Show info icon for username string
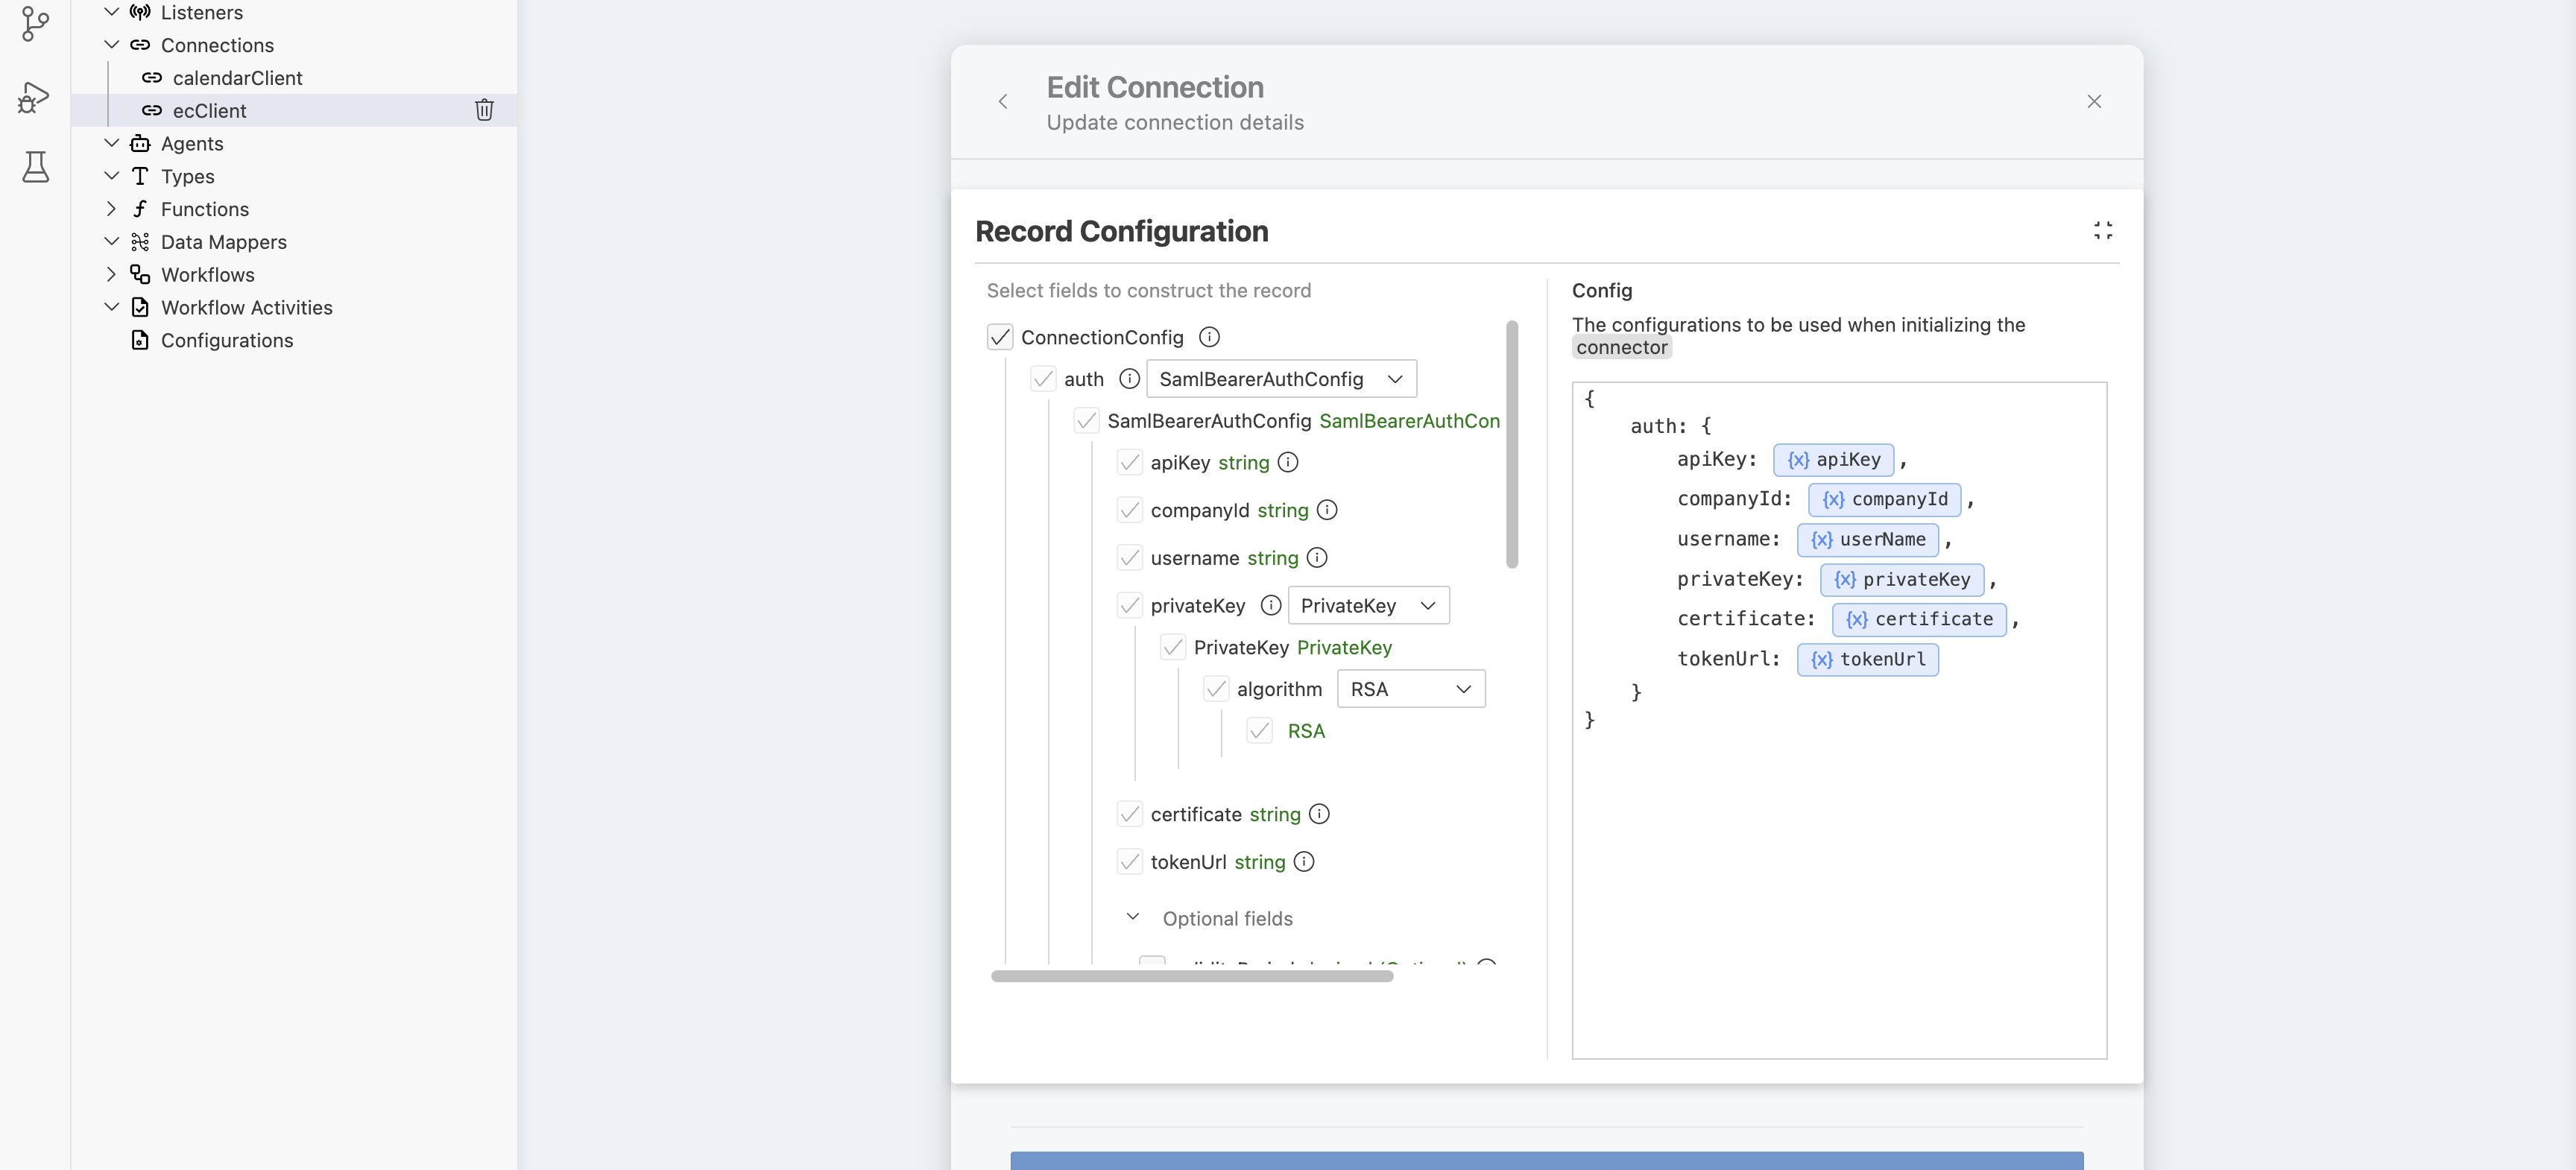2576x1170 pixels. (x=1317, y=558)
